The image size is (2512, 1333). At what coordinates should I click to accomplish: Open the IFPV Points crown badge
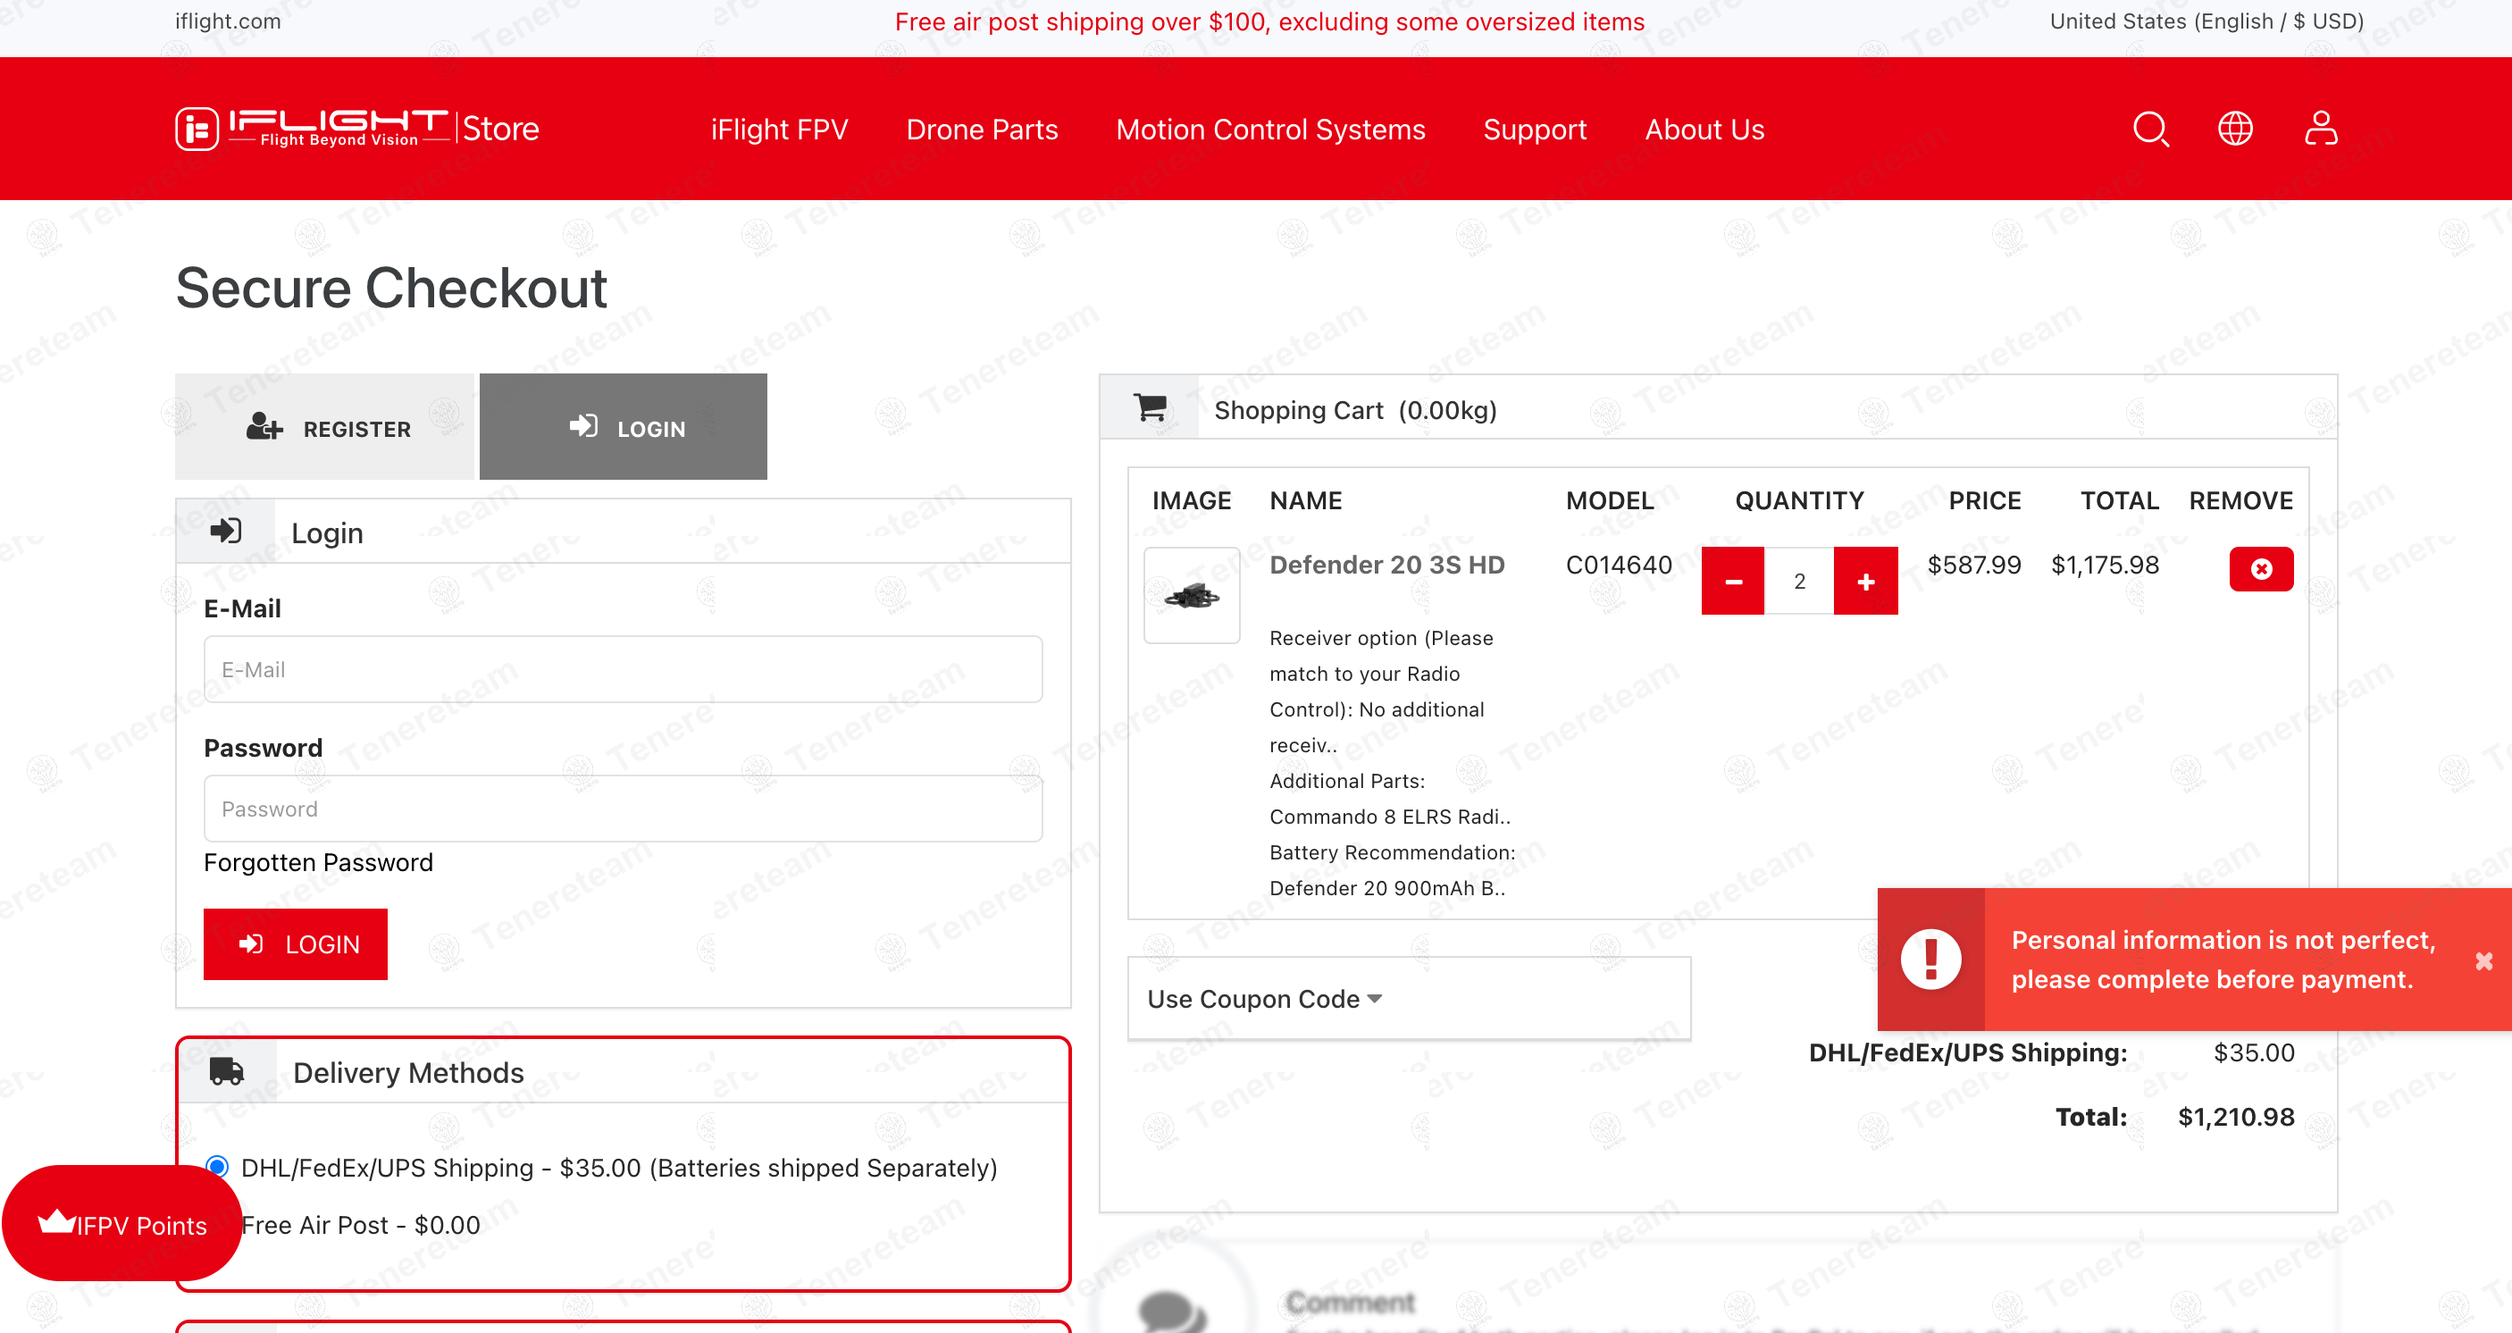pos(121,1224)
